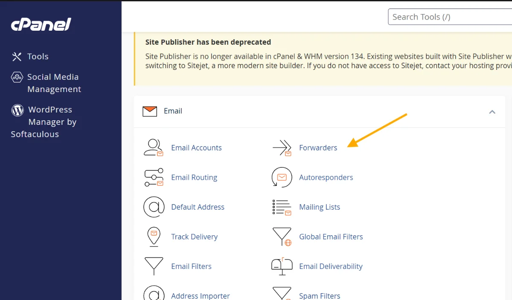
Task: Open the Email section header envelope
Action: (149, 111)
